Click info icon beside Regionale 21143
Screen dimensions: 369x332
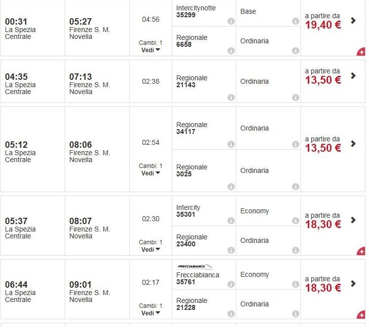pos(231,98)
